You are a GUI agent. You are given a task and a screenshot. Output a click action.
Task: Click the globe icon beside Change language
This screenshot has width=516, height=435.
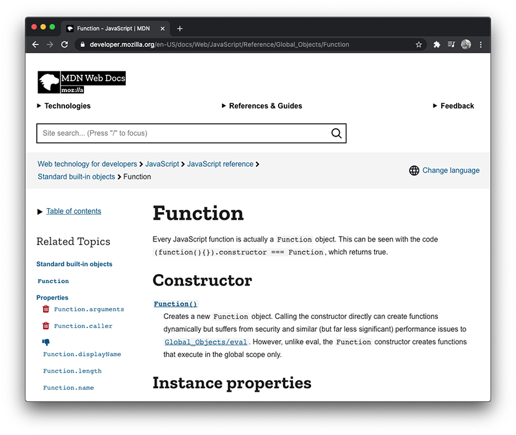[413, 170]
